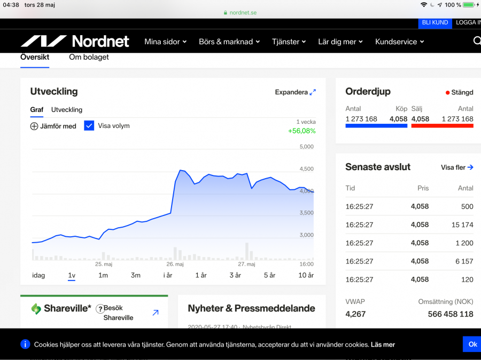Open the Visa fler link
Screen dimensions: 481x360
pos(457,167)
